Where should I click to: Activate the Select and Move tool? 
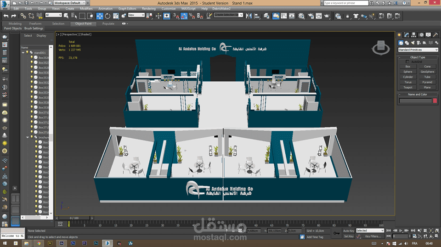100,16
